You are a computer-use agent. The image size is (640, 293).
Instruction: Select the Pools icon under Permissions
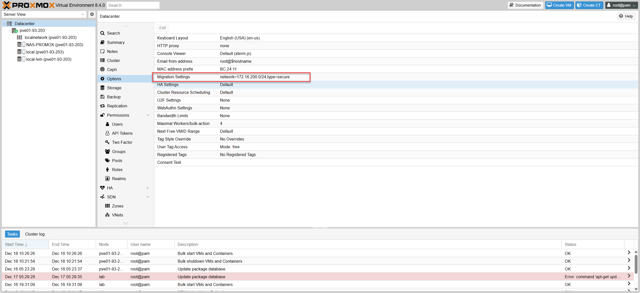108,160
